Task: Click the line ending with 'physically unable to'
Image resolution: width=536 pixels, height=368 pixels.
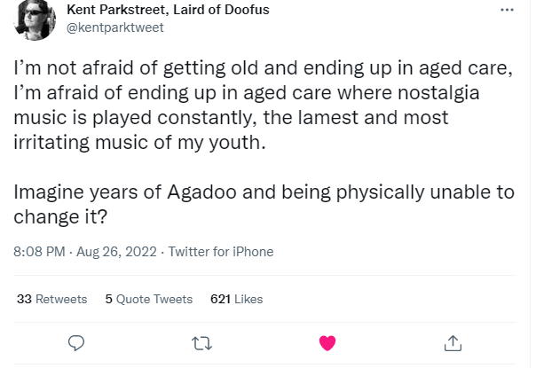Action: pos(264,193)
